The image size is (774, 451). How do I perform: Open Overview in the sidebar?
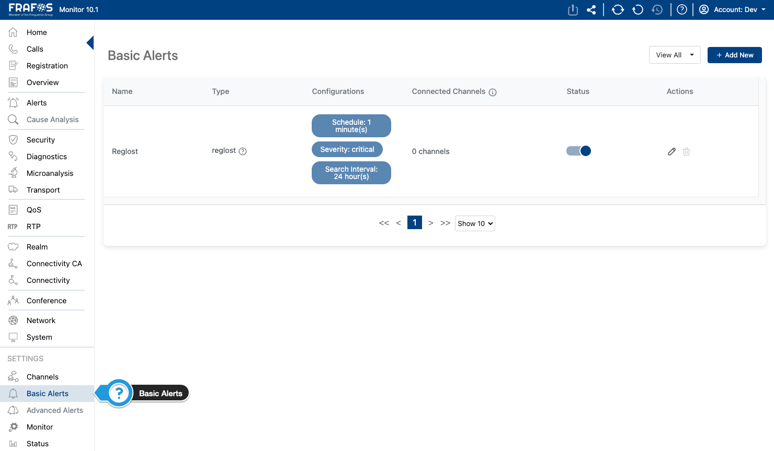pyautogui.click(x=42, y=82)
